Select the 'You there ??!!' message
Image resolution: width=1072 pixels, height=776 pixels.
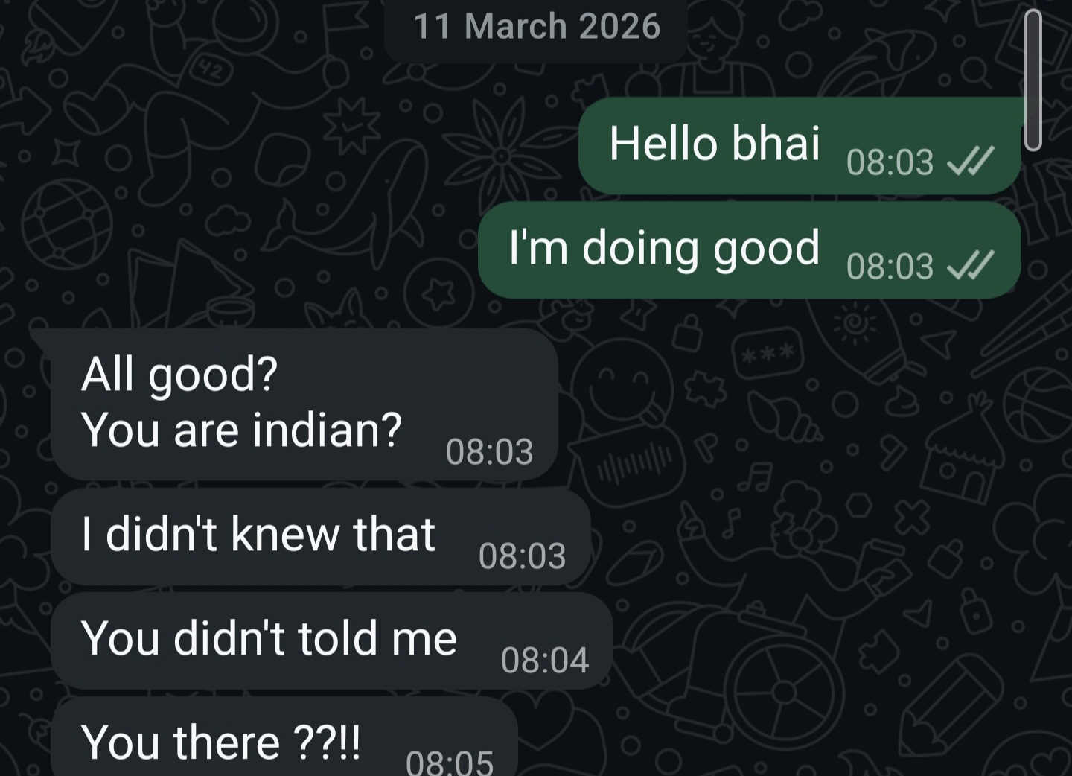284,737
